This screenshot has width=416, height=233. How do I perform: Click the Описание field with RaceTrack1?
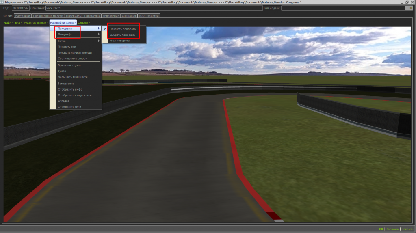click(x=154, y=8)
